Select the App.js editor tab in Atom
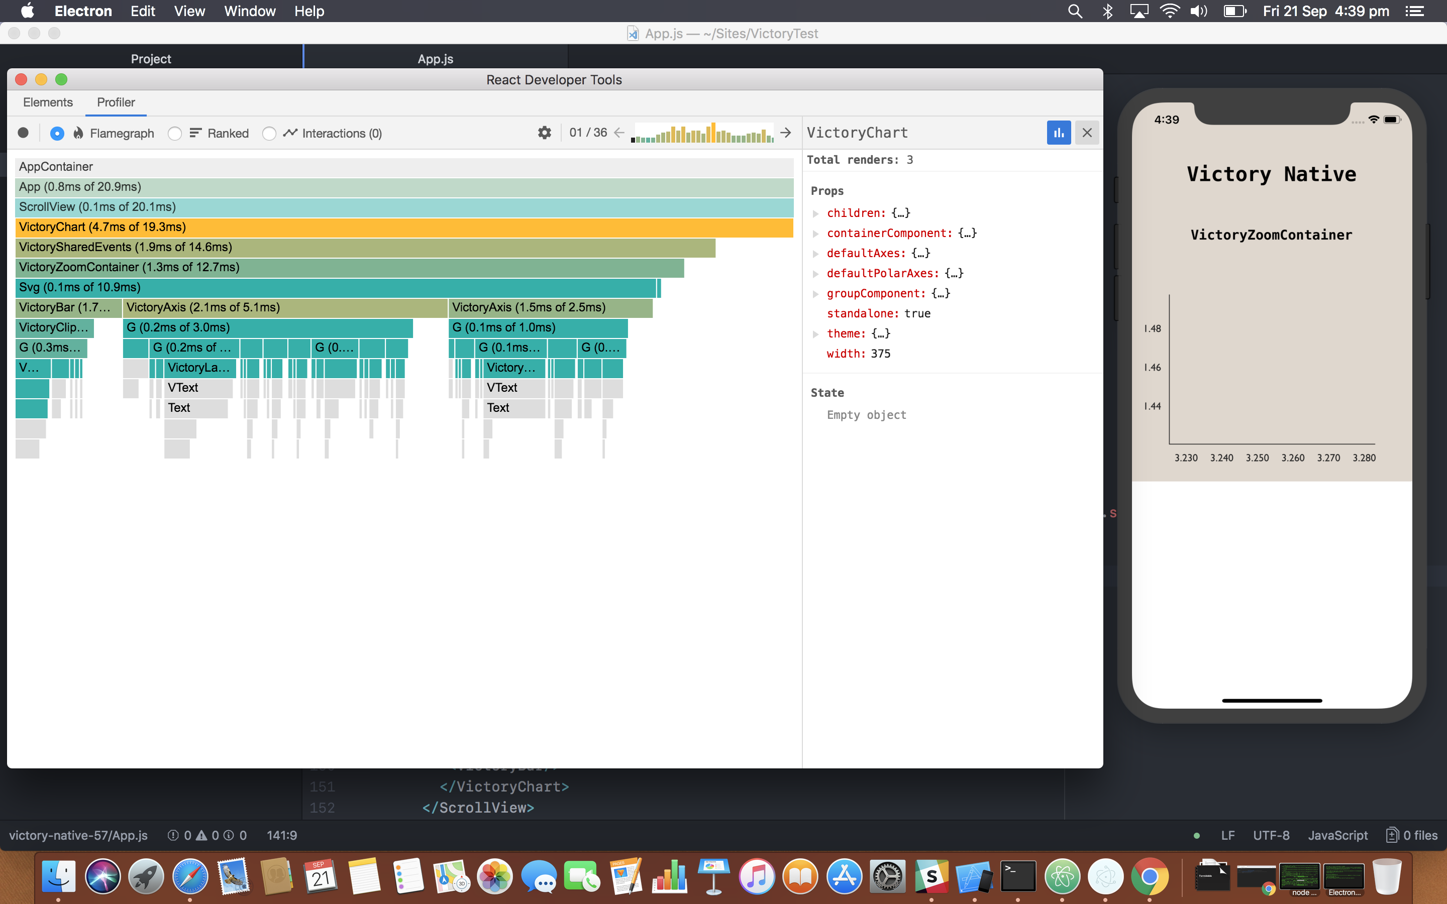Image resolution: width=1447 pixels, height=904 pixels. (x=435, y=59)
